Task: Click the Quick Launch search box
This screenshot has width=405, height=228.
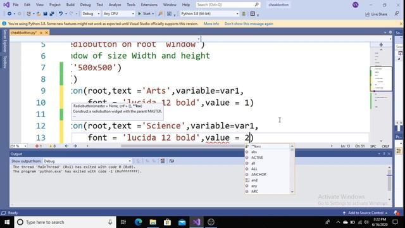Action: [228, 4]
